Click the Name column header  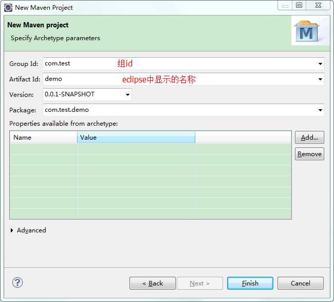click(43, 137)
